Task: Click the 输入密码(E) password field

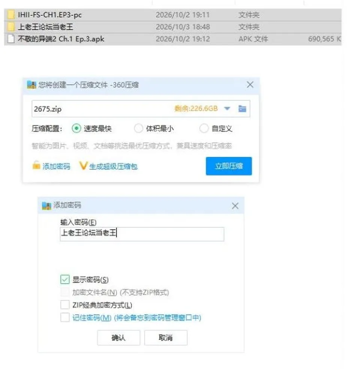Action: pyautogui.click(x=142, y=234)
